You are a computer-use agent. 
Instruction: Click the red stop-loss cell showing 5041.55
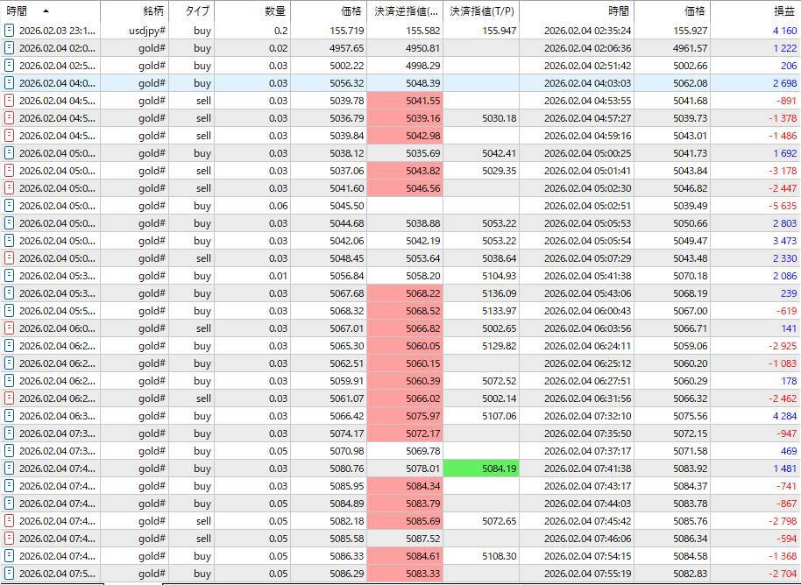pos(406,101)
